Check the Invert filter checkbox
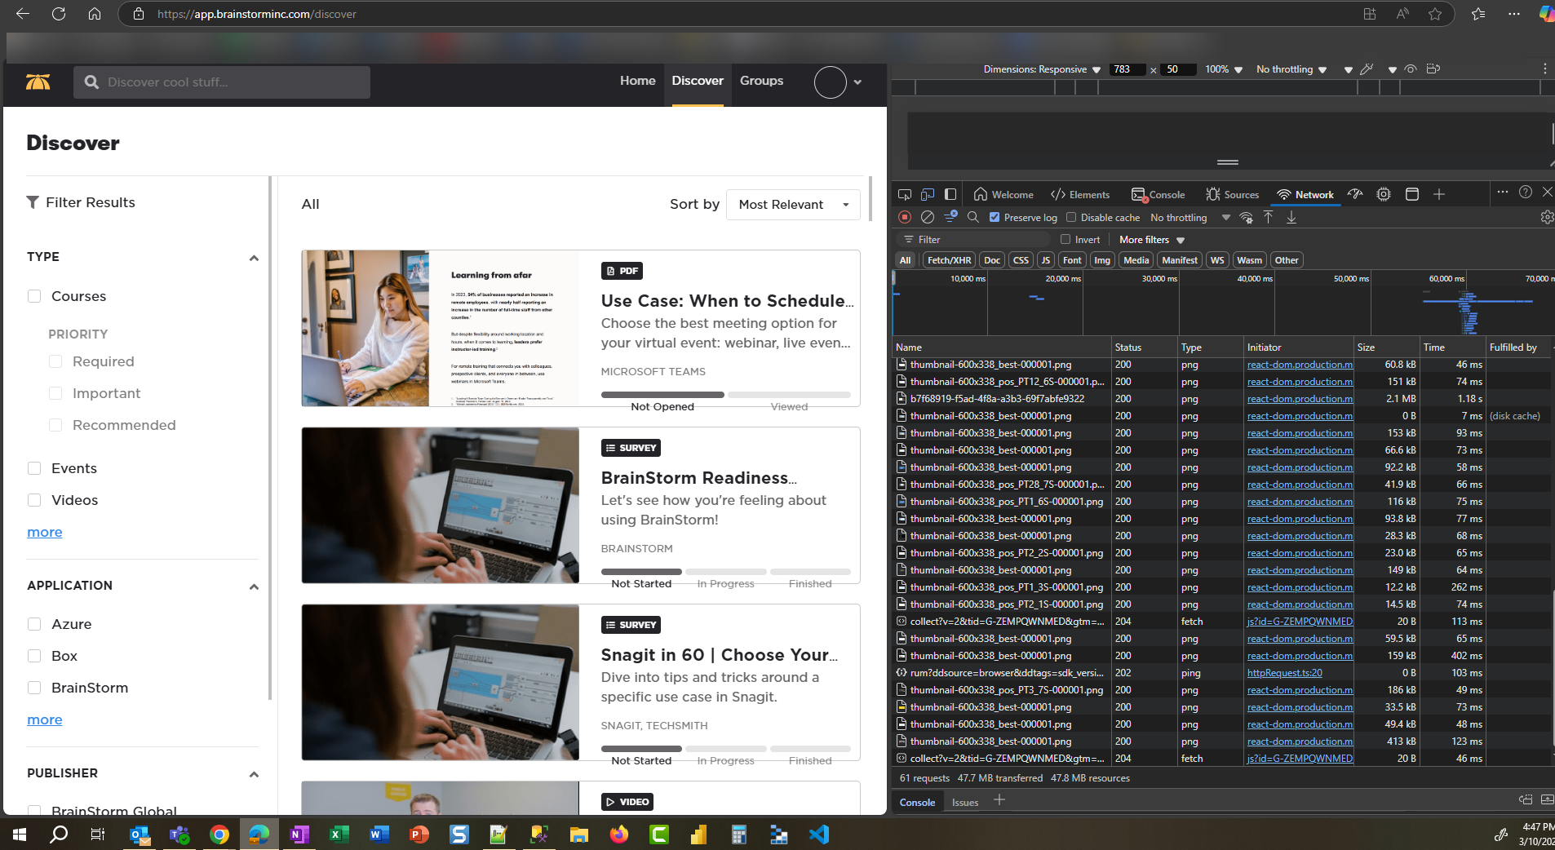The width and height of the screenshot is (1555, 850). 1065,239
